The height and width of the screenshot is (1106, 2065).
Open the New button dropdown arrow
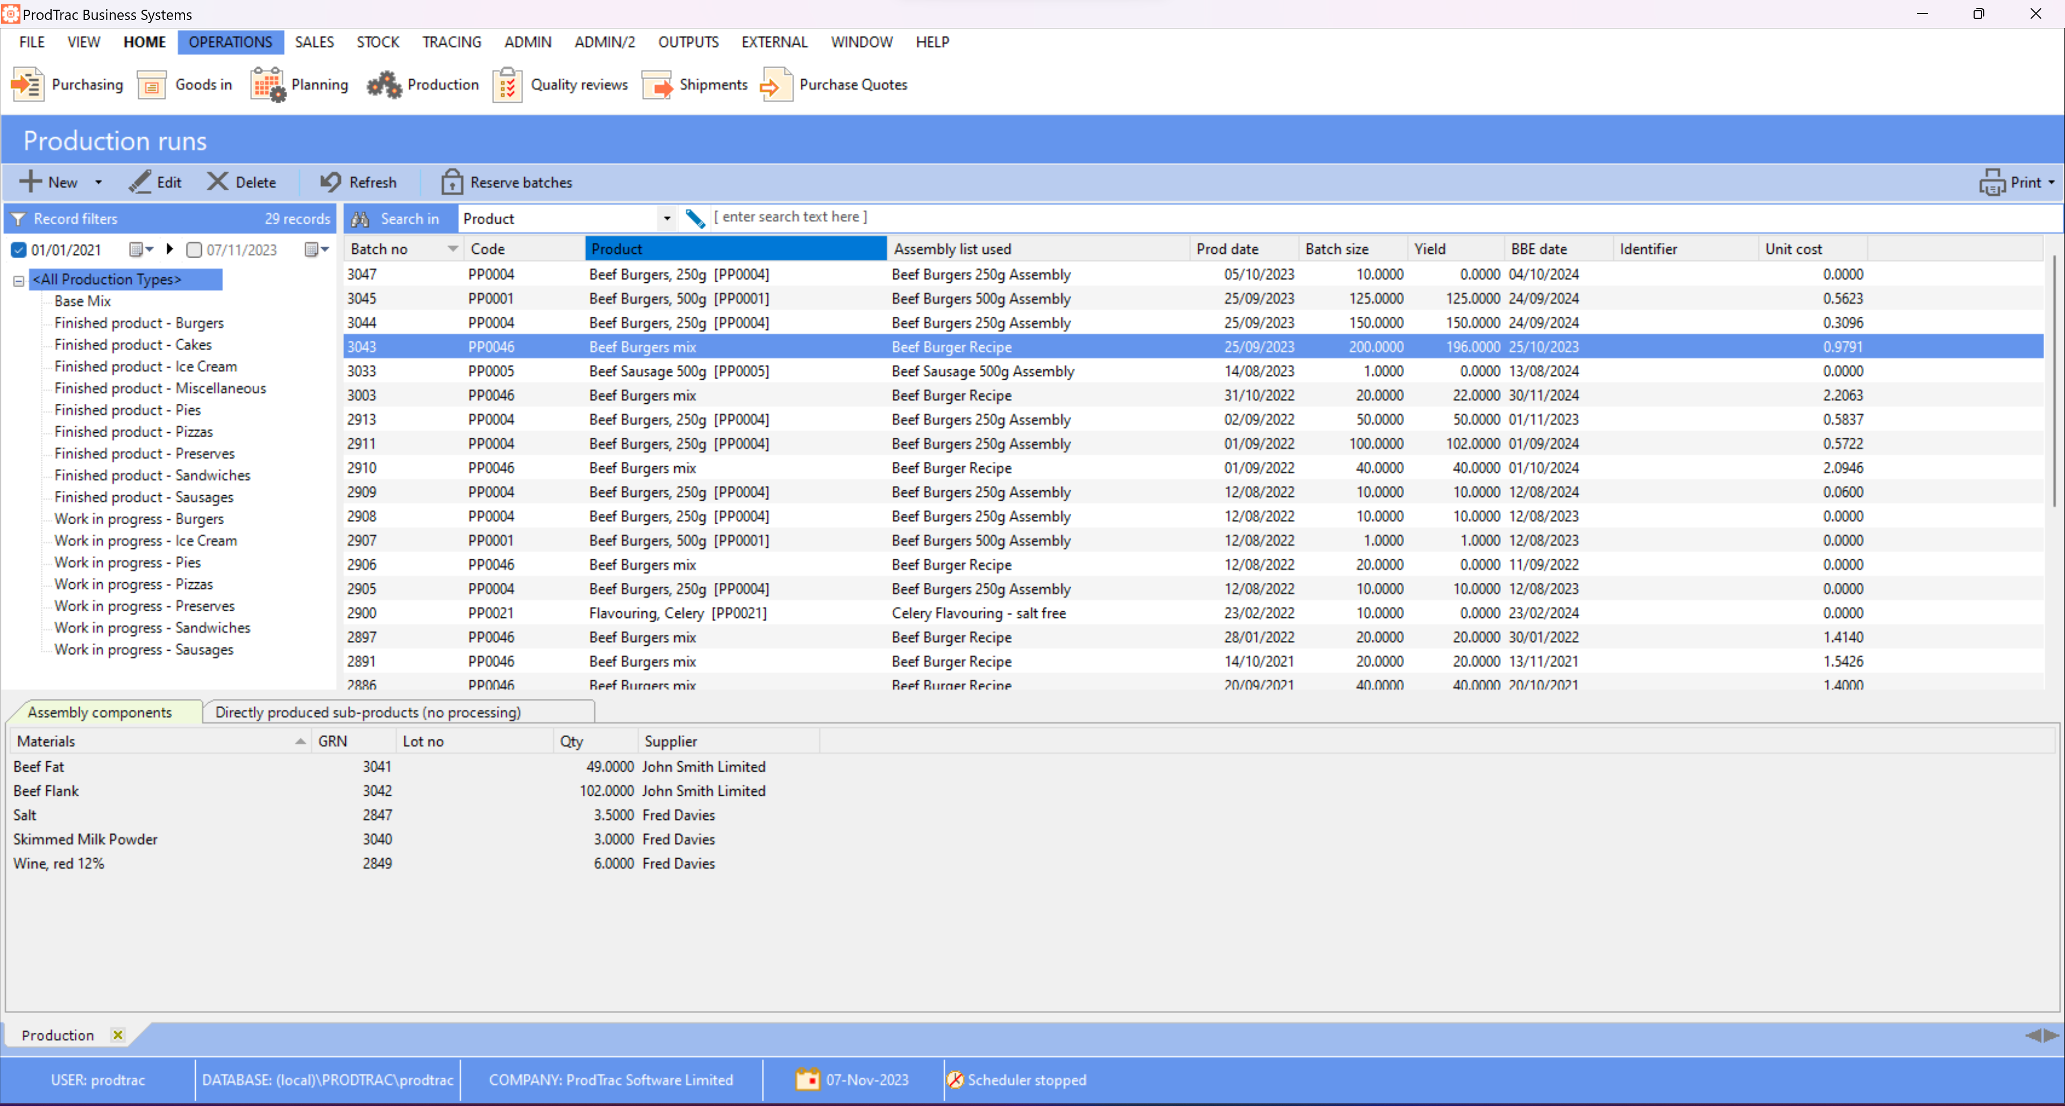pos(98,182)
